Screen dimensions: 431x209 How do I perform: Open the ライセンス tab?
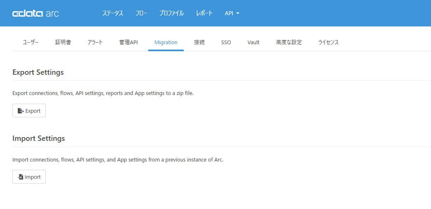[x=329, y=43]
